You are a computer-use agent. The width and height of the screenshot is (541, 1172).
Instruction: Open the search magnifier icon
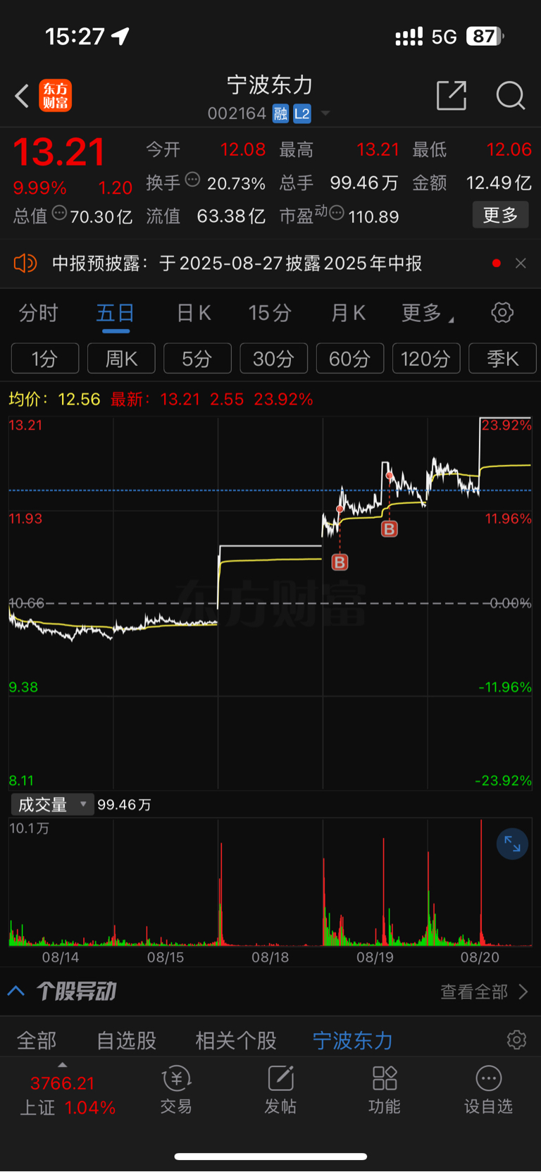click(x=510, y=95)
